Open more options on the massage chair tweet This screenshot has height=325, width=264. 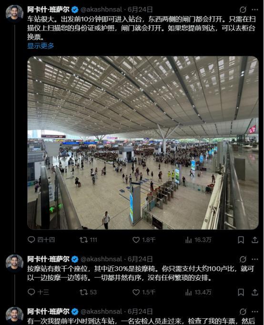point(255,259)
